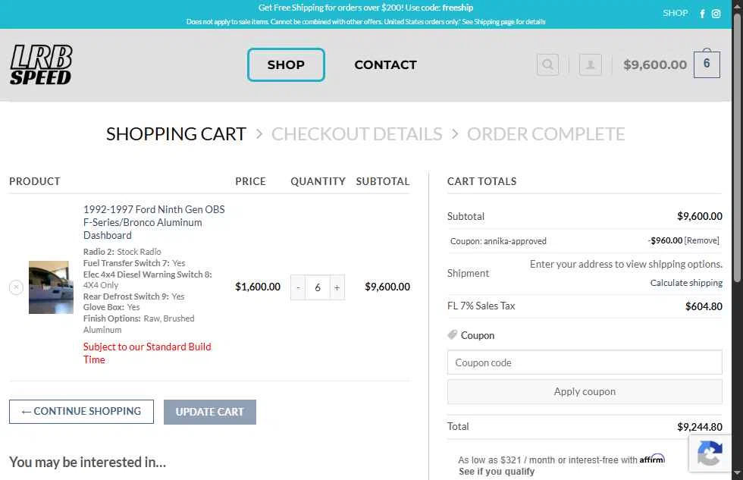
Task: Focus the Coupon code input field
Action: pos(585,362)
